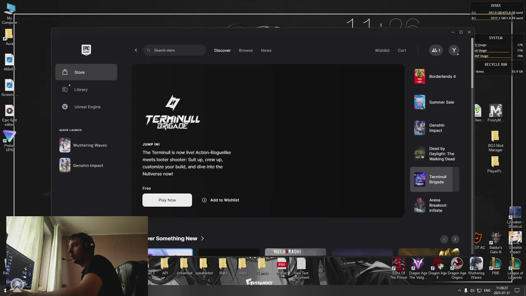Open the Store section in the sidebar
The height and width of the screenshot is (296, 526).
[x=86, y=72]
